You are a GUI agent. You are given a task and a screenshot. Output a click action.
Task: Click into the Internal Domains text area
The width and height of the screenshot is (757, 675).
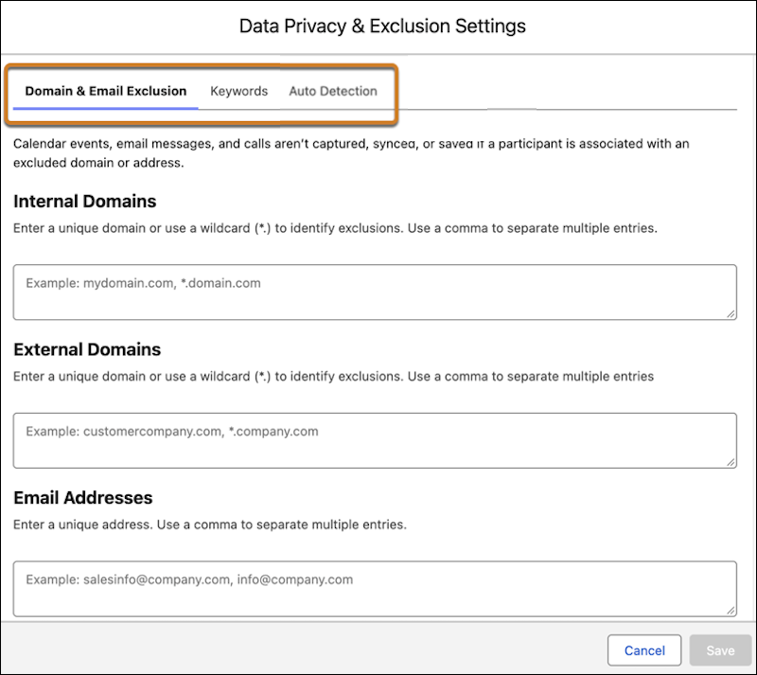point(375,292)
